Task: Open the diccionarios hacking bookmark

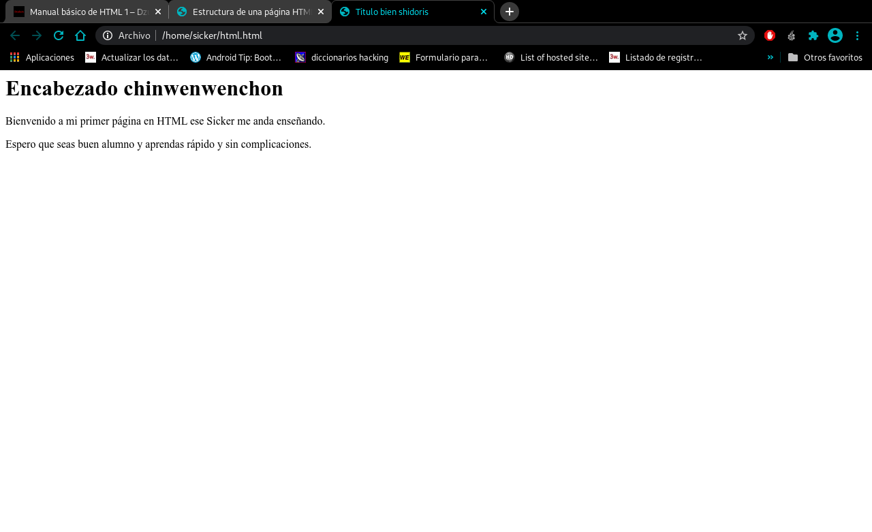Action: (342, 57)
